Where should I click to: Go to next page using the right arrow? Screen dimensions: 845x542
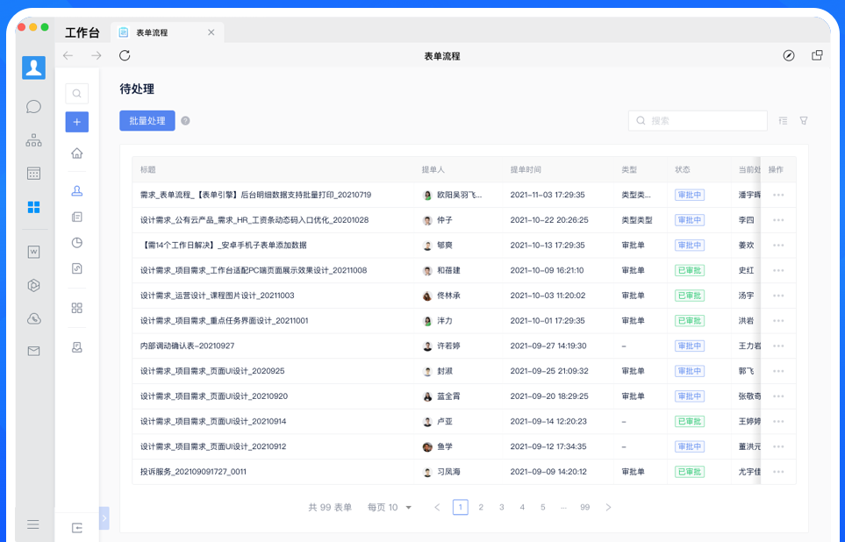[x=608, y=508]
